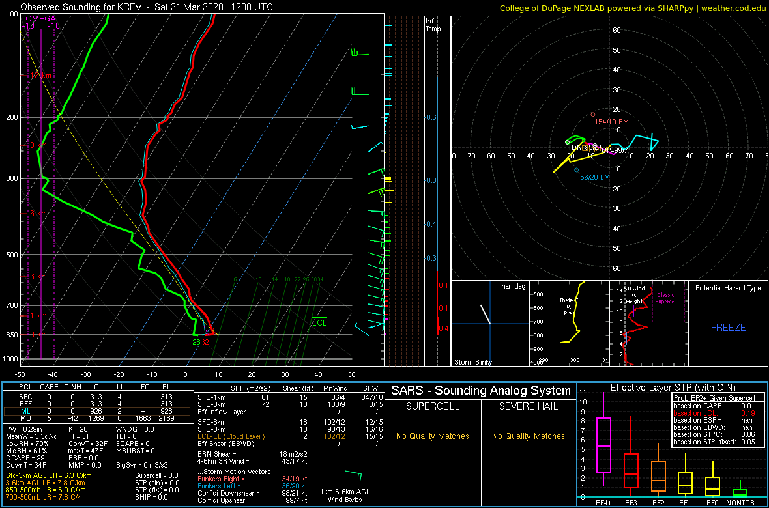
Task: Click the '3 km' height marker
Action: click(x=38, y=277)
